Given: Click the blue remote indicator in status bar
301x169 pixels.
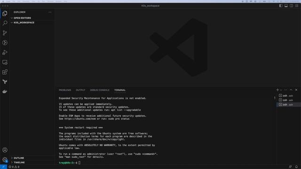Looking at the screenshot, I should coord(3,167).
